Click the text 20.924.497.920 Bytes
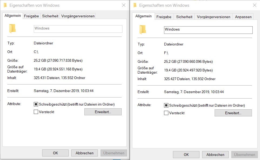This screenshot has width=260, height=160. pyautogui.click(x=195, y=70)
